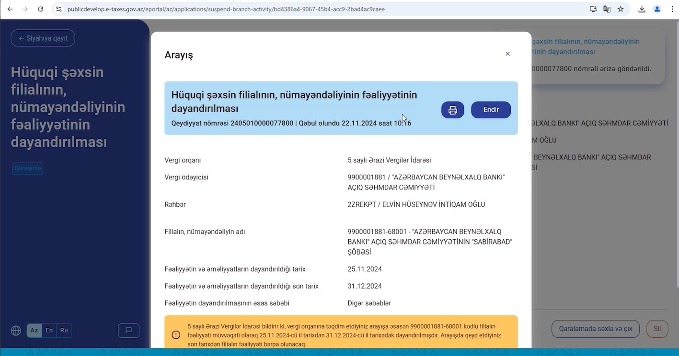Click the blue banner heading in dialog
This screenshot has width=679, height=356.
pyautogui.click(x=294, y=101)
